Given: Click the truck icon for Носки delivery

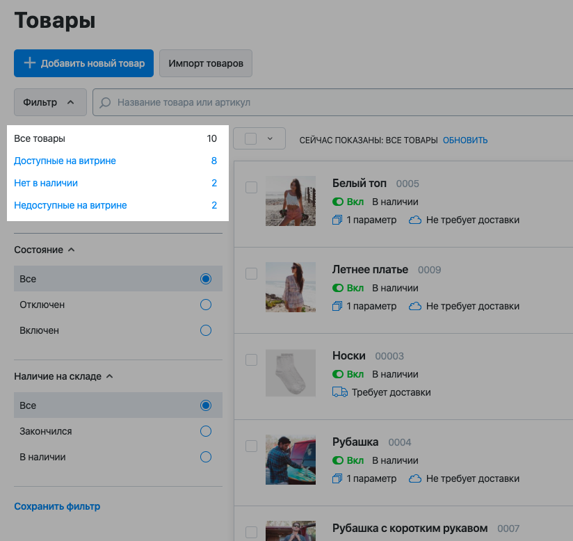Looking at the screenshot, I should pyautogui.click(x=340, y=392).
